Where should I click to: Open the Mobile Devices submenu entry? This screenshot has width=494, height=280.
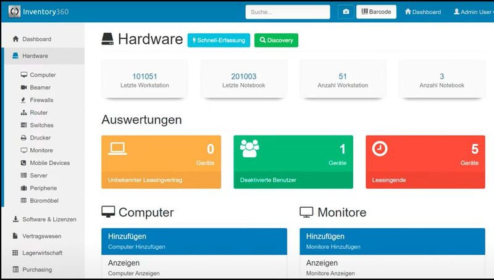click(x=50, y=163)
